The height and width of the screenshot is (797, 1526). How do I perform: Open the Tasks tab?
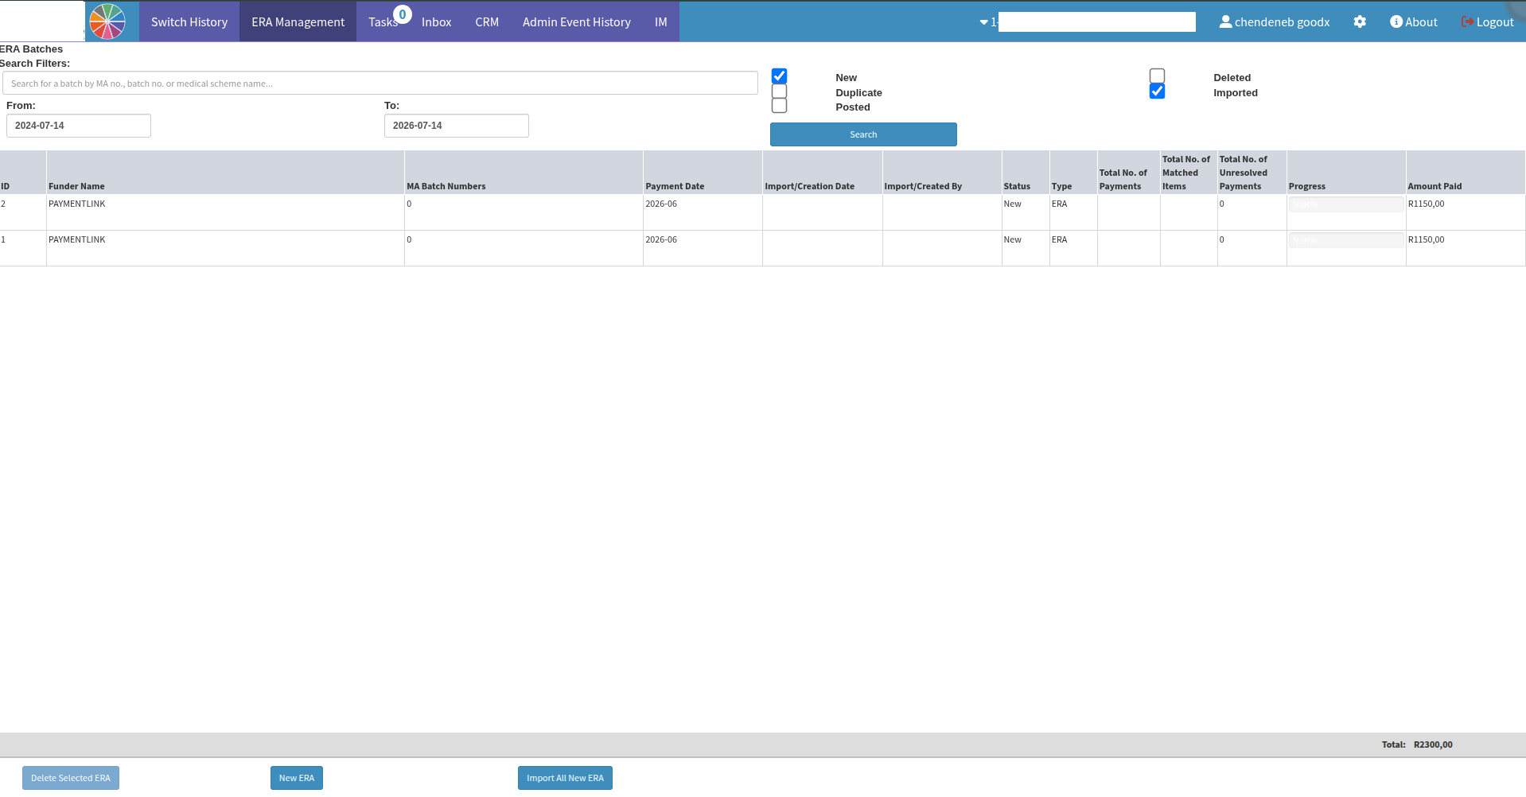coord(383,21)
